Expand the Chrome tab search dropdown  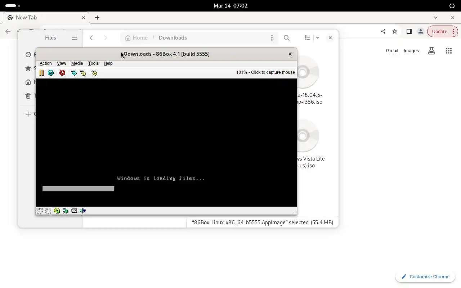coord(436,18)
